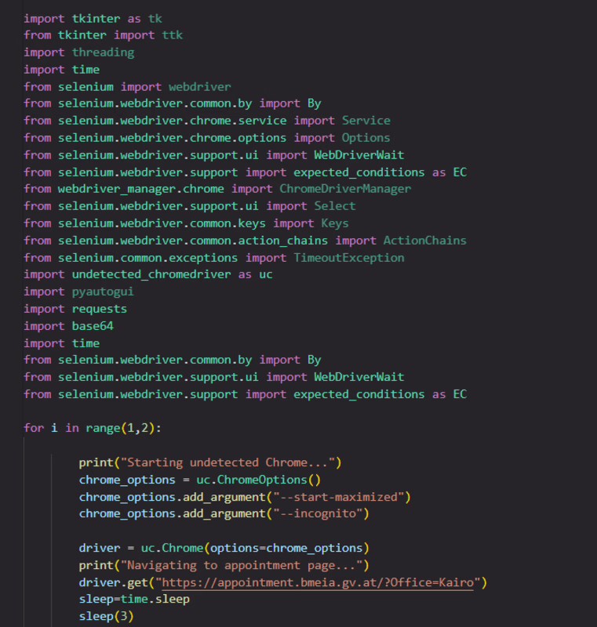Click the 'sleep(3)' call
Image resolution: width=597 pixels, height=627 pixels.
pos(106,616)
